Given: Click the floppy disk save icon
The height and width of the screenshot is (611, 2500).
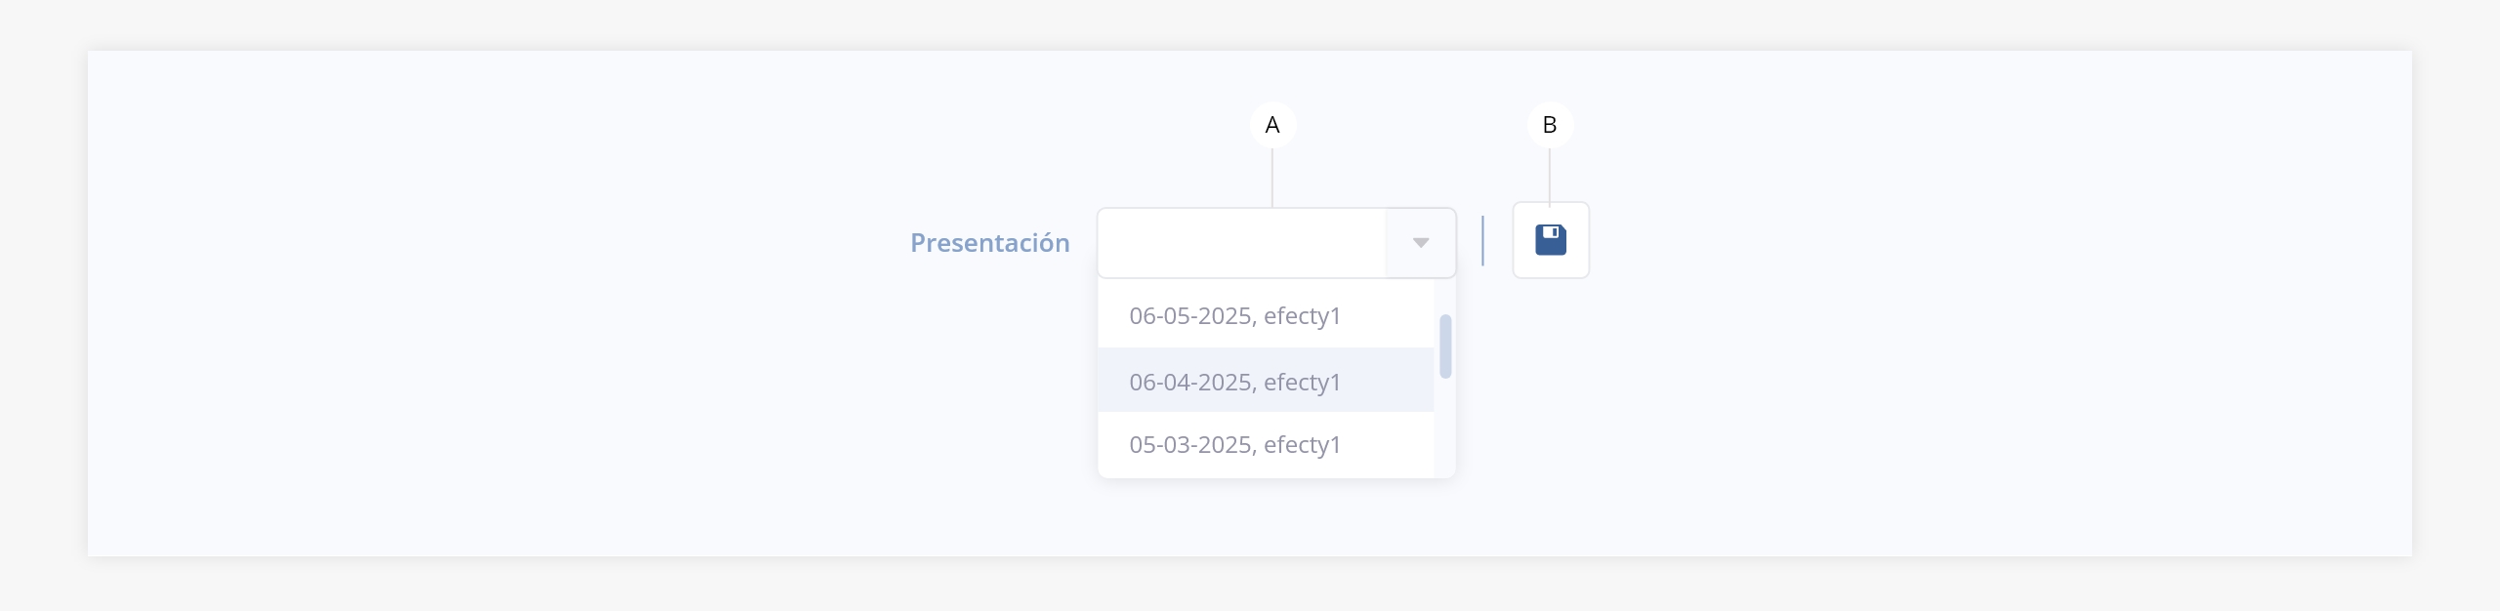Looking at the screenshot, I should point(1550,240).
